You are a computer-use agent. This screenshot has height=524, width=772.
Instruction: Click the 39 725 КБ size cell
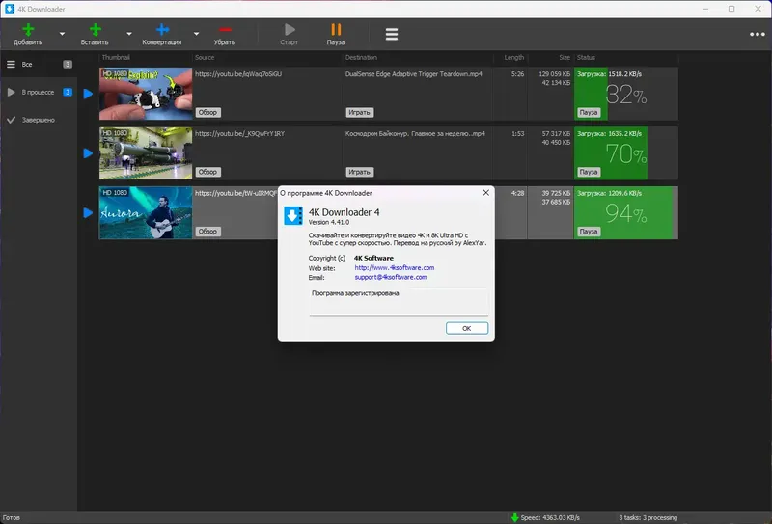[x=556, y=193]
